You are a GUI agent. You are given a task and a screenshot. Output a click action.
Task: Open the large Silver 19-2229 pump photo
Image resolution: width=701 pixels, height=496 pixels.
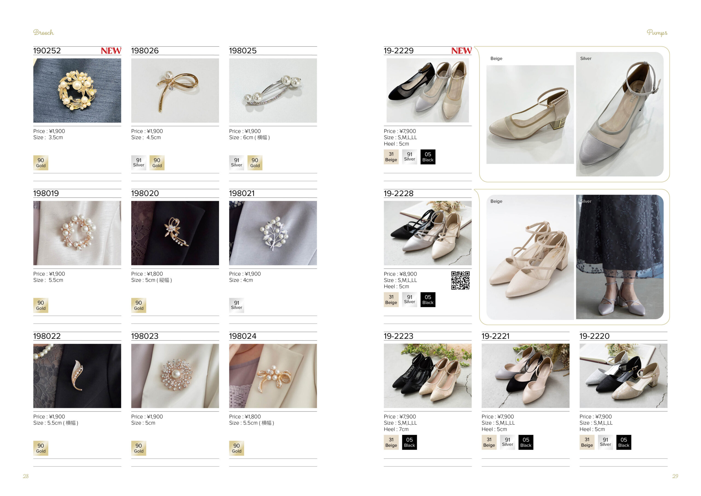coord(620,114)
